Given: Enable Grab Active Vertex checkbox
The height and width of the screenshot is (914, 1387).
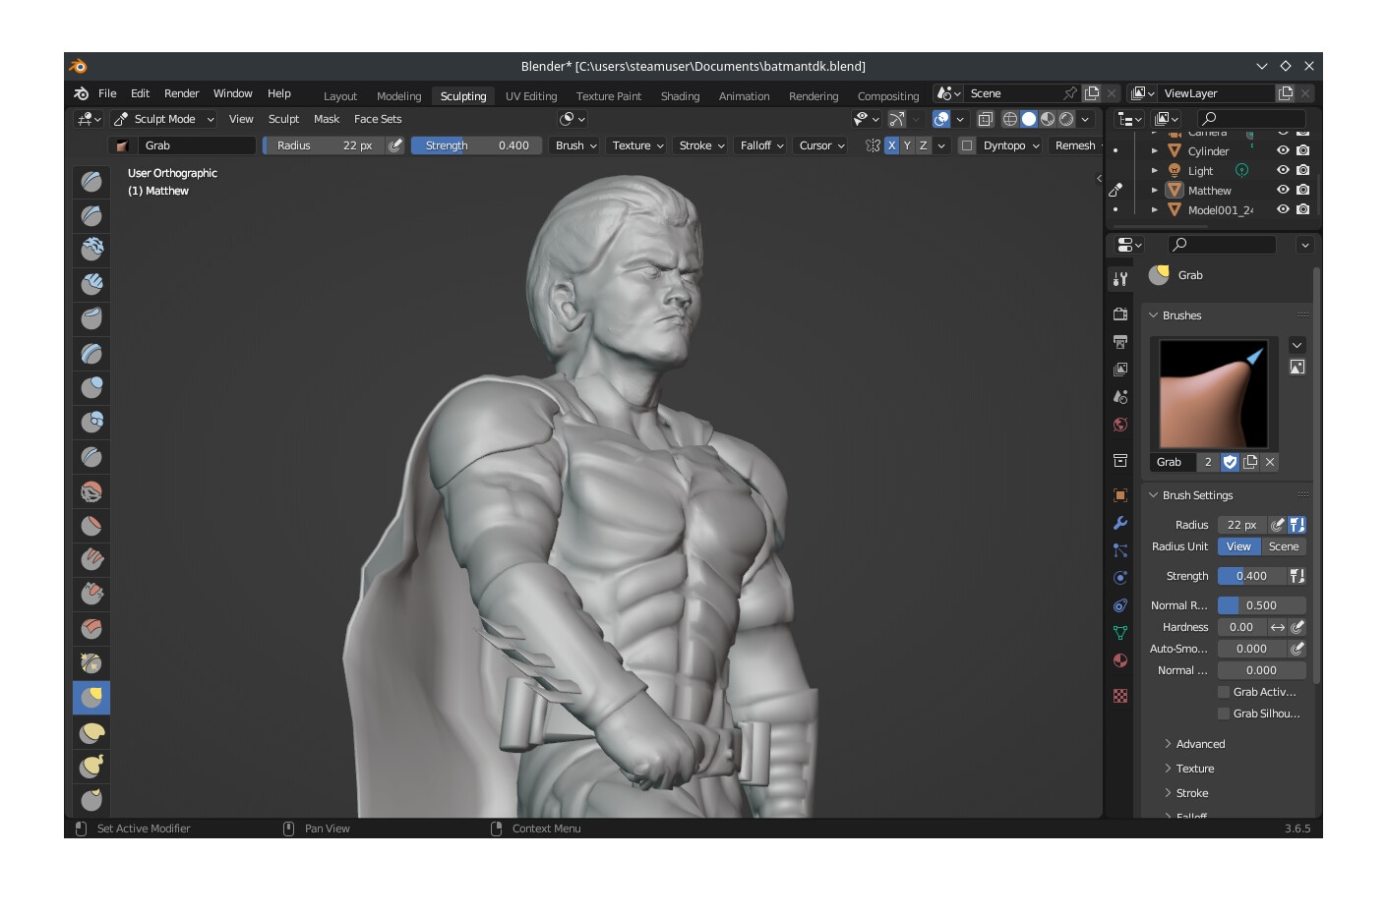Looking at the screenshot, I should click(1224, 692).
